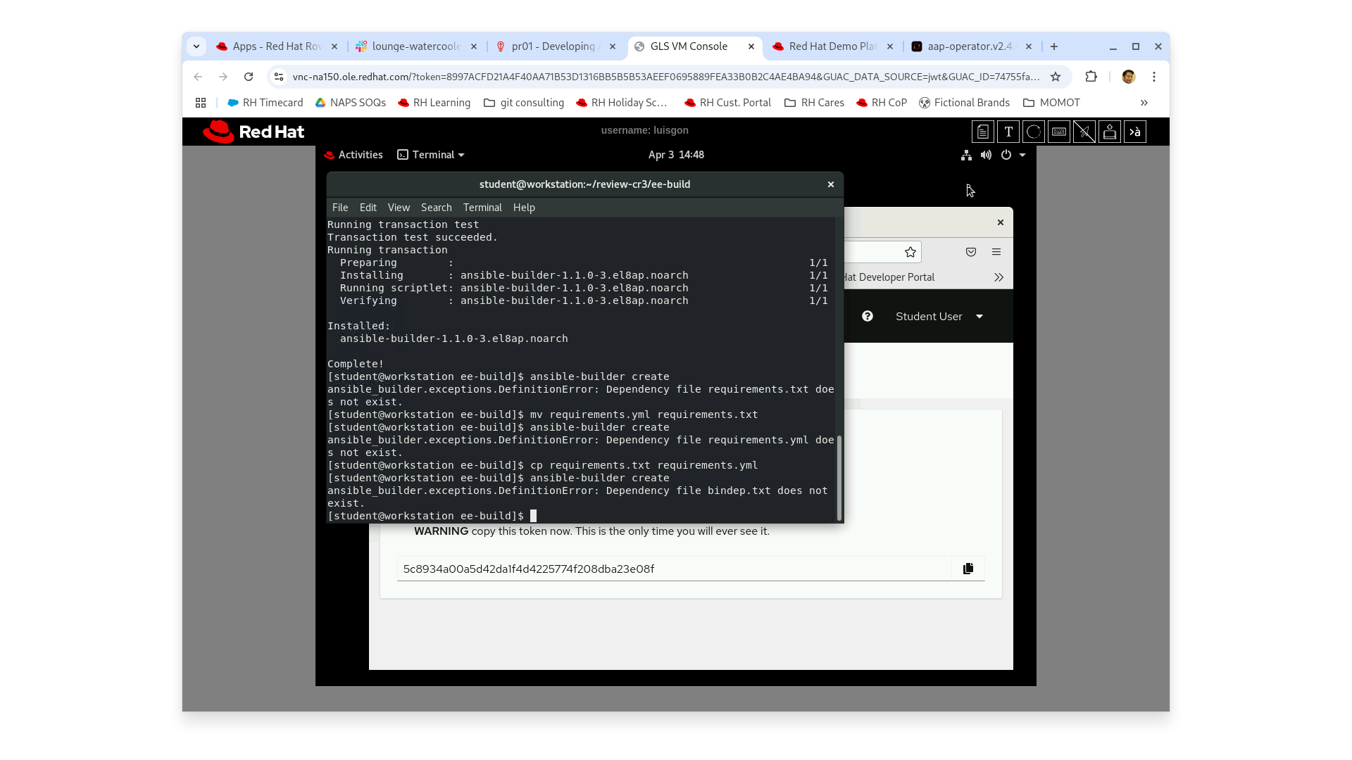Open the on-screen keyboard in the console toolbar
Screen dimensions: 1352x760
coord(1058,132)
